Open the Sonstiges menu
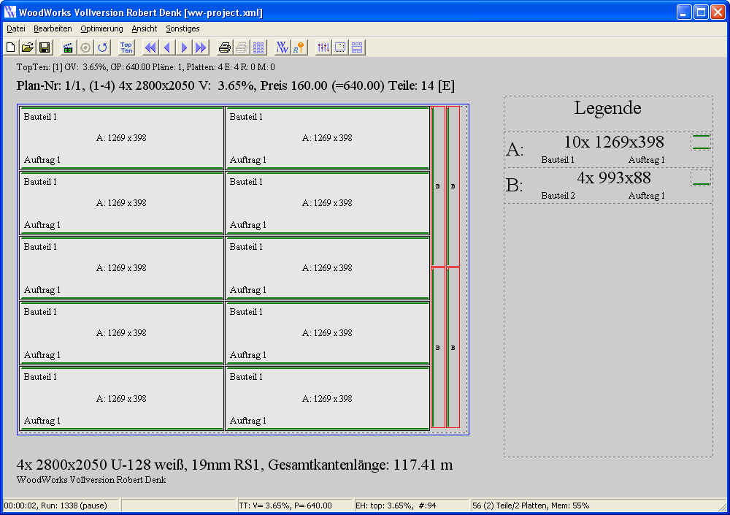 184,28
